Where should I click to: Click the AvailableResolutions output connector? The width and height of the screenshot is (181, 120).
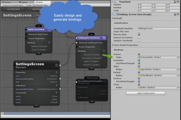60,89
